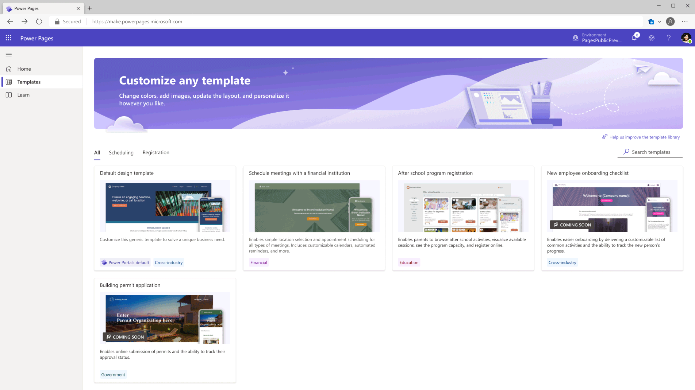Screen dimensions: 695x390
Task: Close the Power Pages browser tab
Action: click(78, 8)
